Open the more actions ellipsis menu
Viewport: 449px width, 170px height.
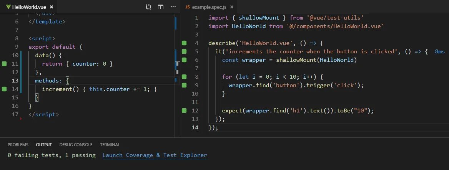click(x=173, y=7)
